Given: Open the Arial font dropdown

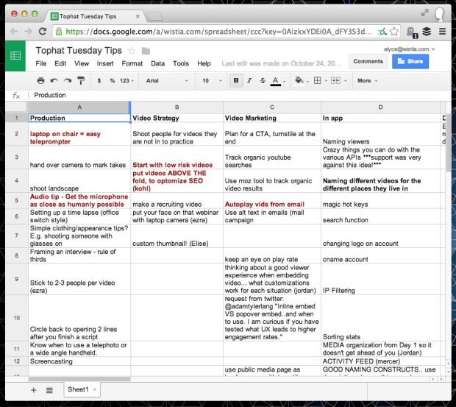Looking at the screenshot, I should point(167,80).
